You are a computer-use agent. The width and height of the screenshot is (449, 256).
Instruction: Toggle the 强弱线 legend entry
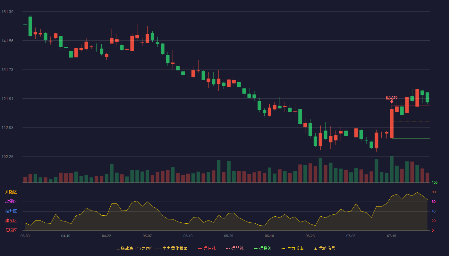point(235,248)
